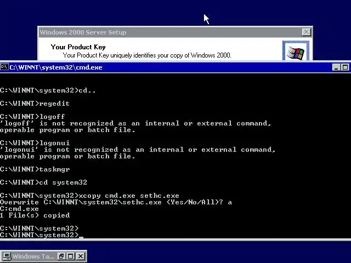Click the 'C:cmd.exe' output line
Screen dimensions: 351x263
click(x=19, y=209)
